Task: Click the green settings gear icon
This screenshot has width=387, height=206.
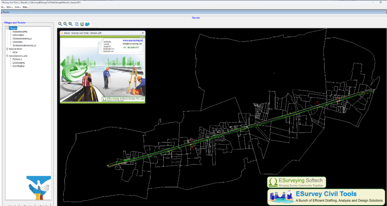Action: (x=82, y=24)
